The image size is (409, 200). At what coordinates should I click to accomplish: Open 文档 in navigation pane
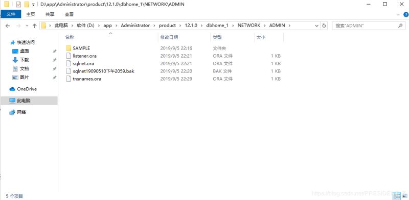tap(24, 69)
